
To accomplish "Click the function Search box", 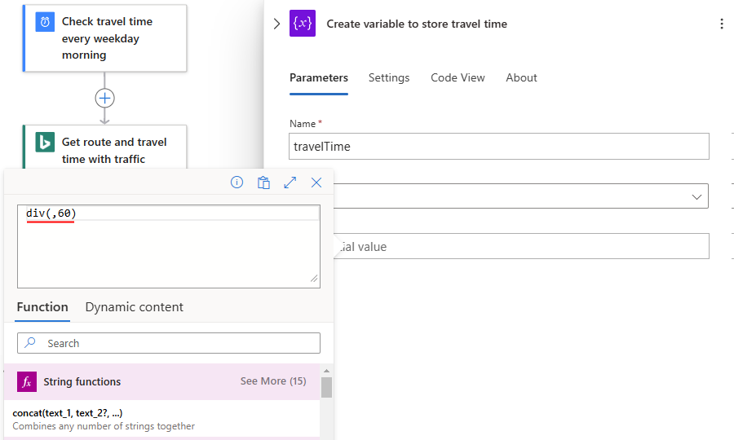I will [168, 343].
